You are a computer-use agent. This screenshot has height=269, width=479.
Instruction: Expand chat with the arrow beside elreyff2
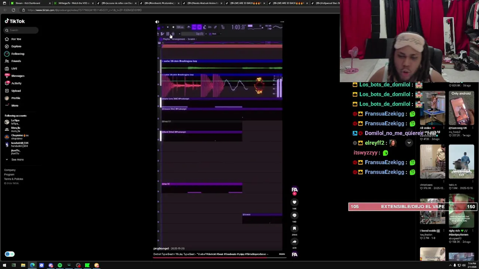click(x=409, y=143)
